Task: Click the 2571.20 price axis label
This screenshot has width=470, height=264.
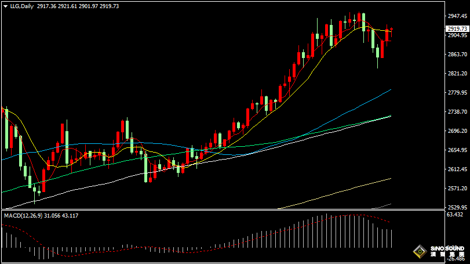Action: click(x=457, y=188)
